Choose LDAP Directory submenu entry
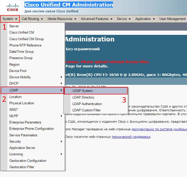This screenshot has width=187, height=177. pos(83,97)
